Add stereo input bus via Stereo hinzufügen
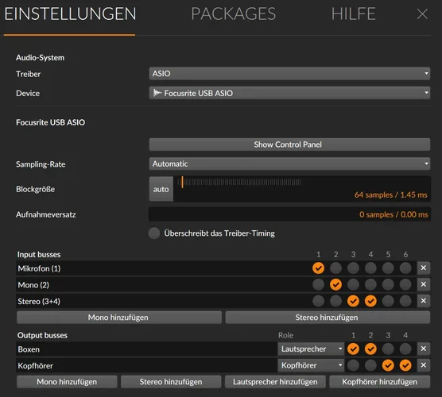Image resolution: width=442 pixels, height=397 pixels. pos(328,318)
